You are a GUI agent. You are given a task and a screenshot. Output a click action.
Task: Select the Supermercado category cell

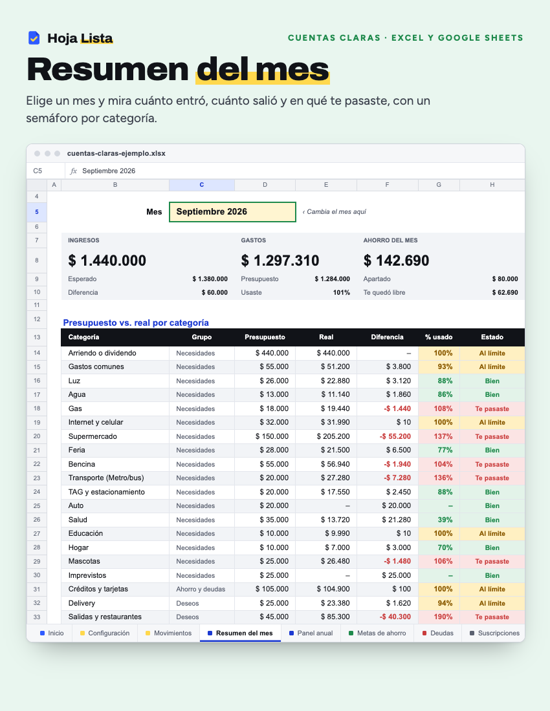pos(115,436)
